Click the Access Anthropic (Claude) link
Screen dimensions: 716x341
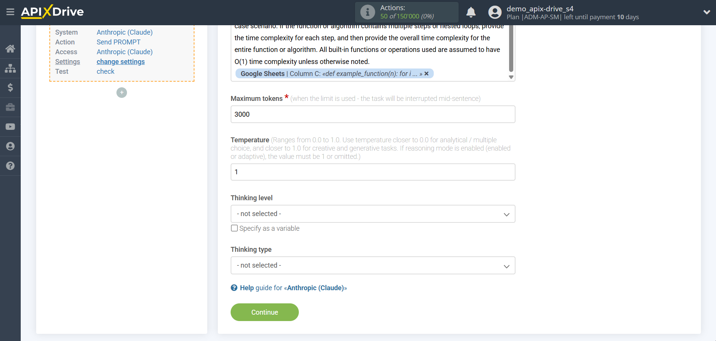point(124,52)
